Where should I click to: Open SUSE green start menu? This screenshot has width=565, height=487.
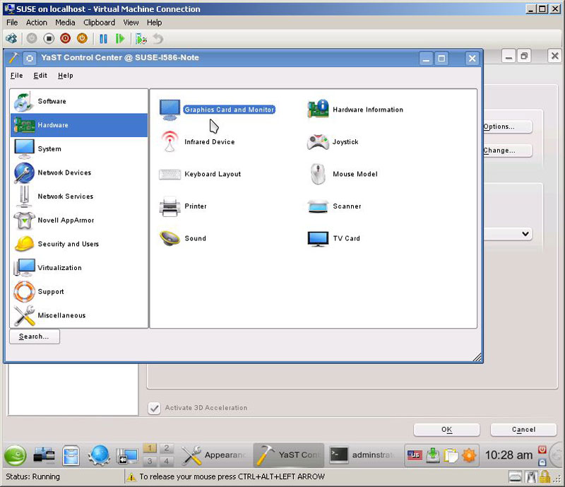coord(15,456)
